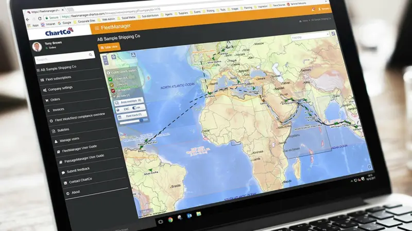Click the About info icon
Viewport: 412px width, 231px height.
point(68,194)
